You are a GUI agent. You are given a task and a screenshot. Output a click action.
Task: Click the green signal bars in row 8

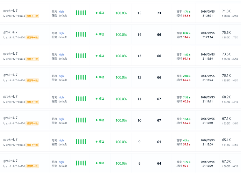[81, 163]
